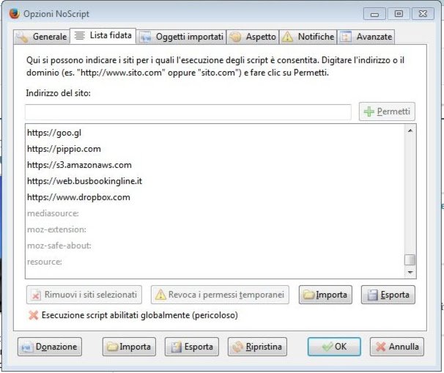Open the Aspetto tab
Screen dimensions: 444x373
(253, 37)
